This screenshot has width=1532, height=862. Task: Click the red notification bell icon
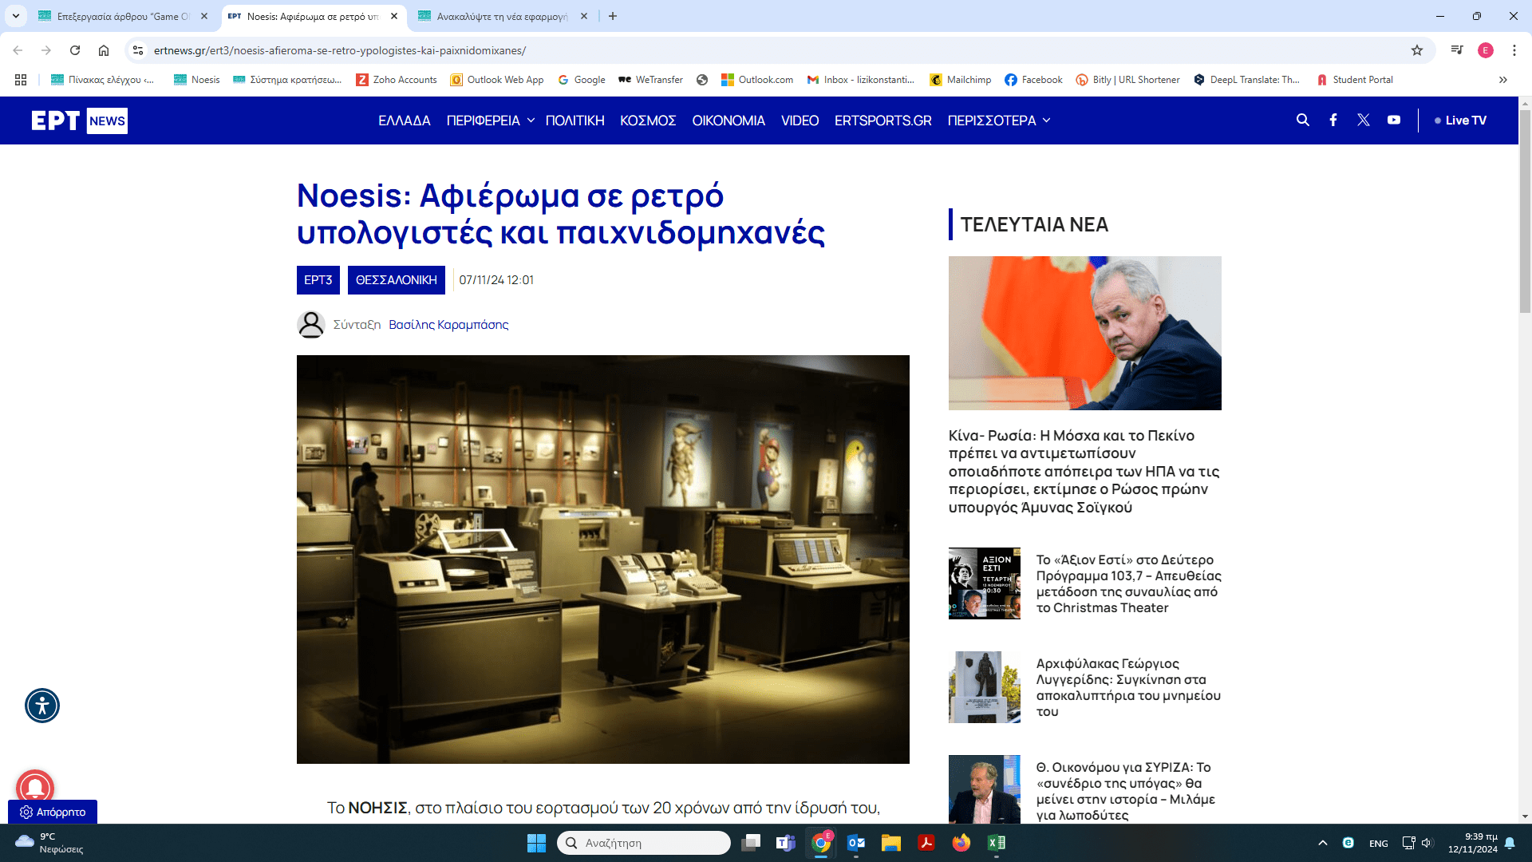[x=35, y=787]
